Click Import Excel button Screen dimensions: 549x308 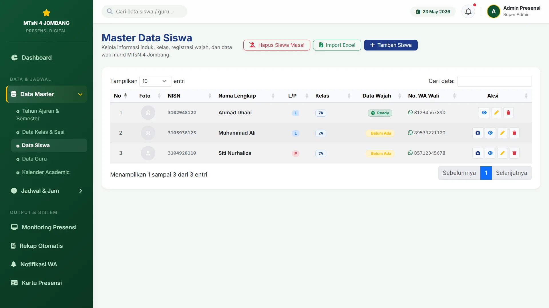point(337,45)
